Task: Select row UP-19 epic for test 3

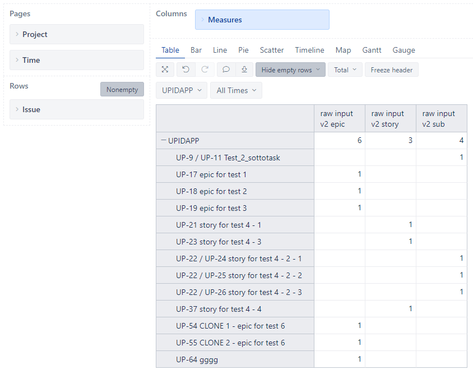Action: (235, 208)
